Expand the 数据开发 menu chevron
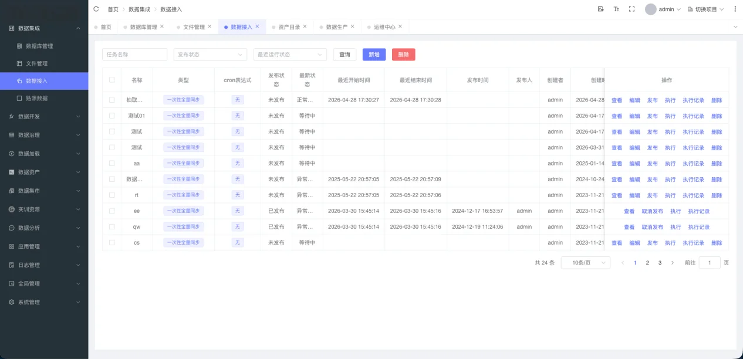This screenshot has width=743, height=359. (x=78, y=116)
